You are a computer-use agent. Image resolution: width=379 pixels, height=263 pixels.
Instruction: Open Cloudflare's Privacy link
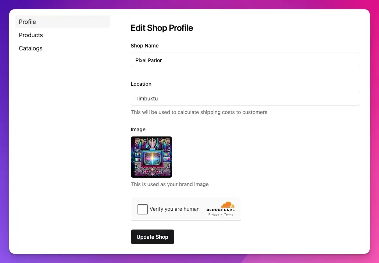(x=213, y=214)
